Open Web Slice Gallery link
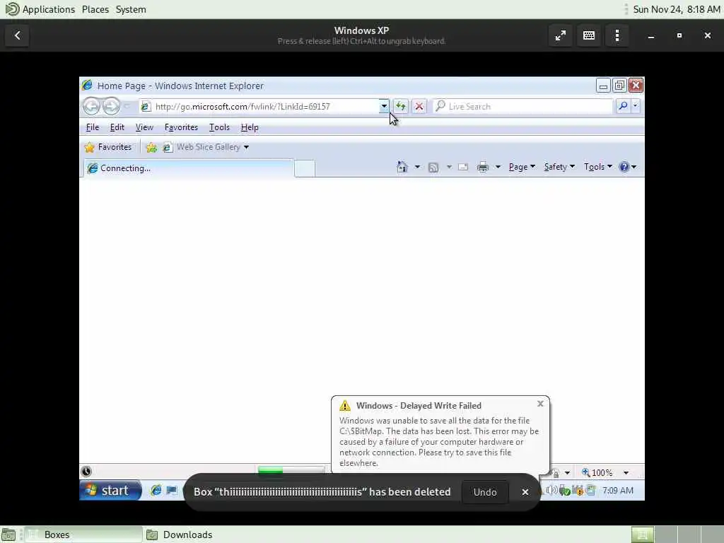Image resolution: width=724 pixels, height=543 pixels. [x=202, y=147]
